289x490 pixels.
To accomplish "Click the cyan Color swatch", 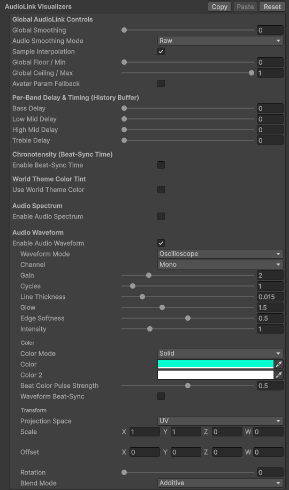I will tap(216, 364).
